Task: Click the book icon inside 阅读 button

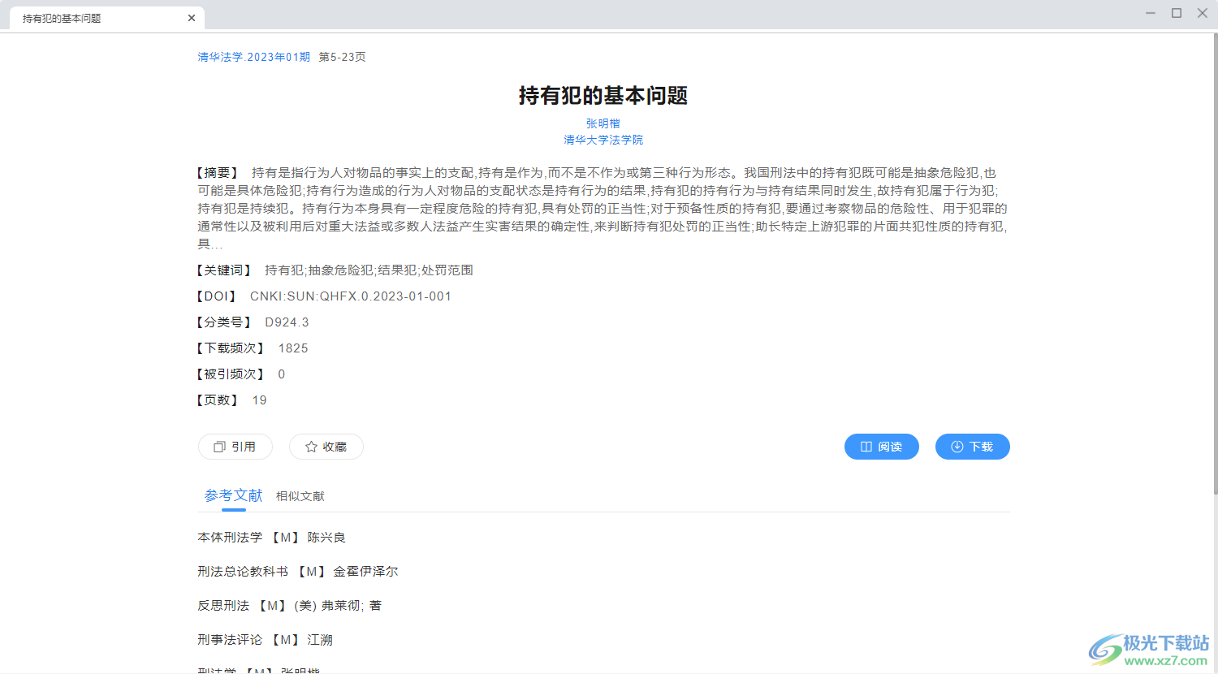Action: [868, 446]
